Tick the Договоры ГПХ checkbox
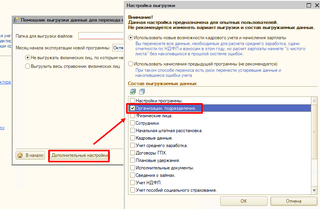This screenshot has width=320, height=209. click(x=133, y=153)
